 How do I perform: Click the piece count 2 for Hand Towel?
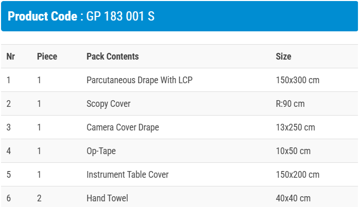(39, 198)
